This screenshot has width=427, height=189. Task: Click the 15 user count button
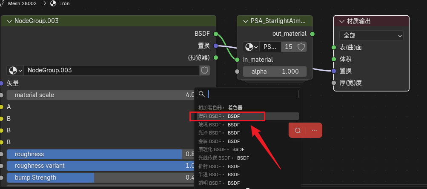tap(288, 47)
